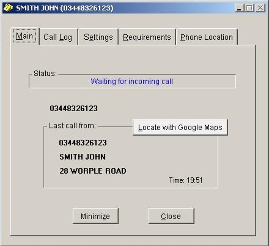Click the 'Status:' group label
Image resolution: width=269 pixels, height=246 pixels.
[x=45, y=74]
